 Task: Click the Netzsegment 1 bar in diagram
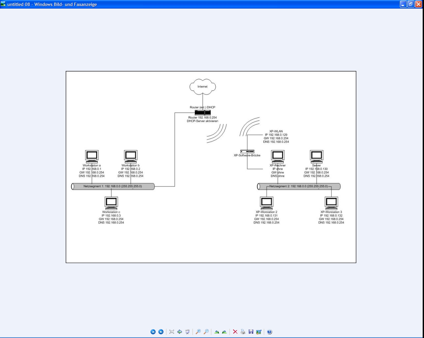point(113,186)
